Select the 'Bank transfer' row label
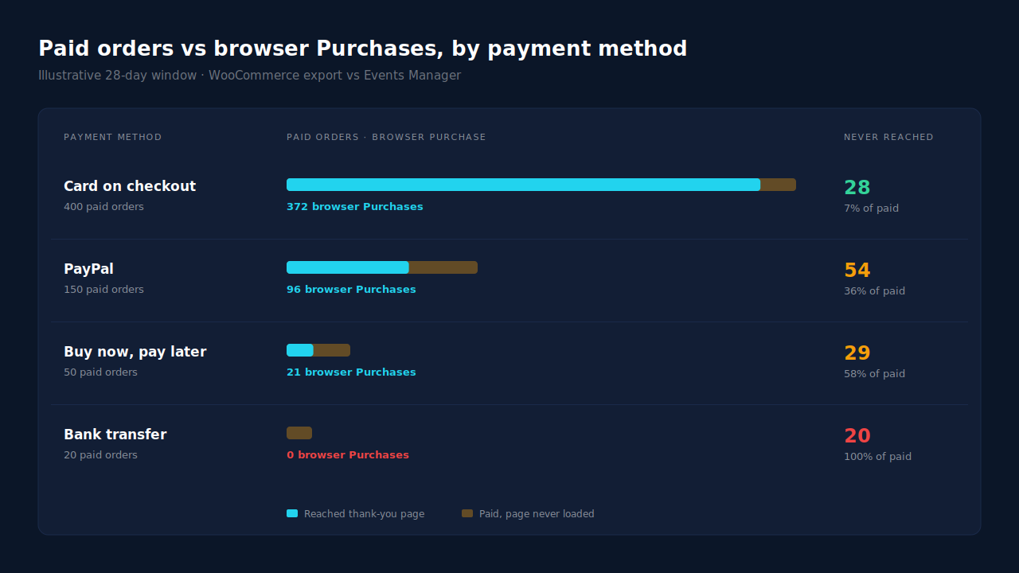The image size is (1019, 573). coord(115,435)
